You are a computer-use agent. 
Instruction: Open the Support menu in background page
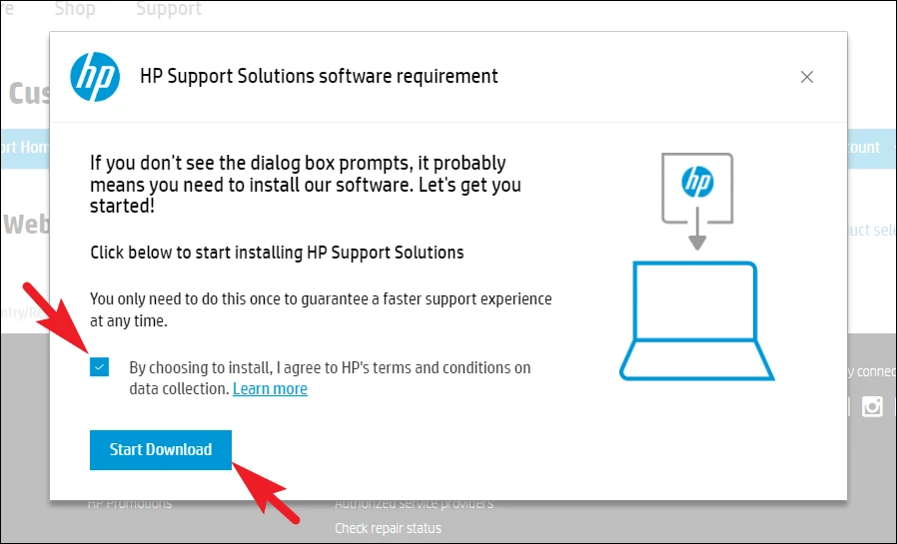tap(169, 9)
